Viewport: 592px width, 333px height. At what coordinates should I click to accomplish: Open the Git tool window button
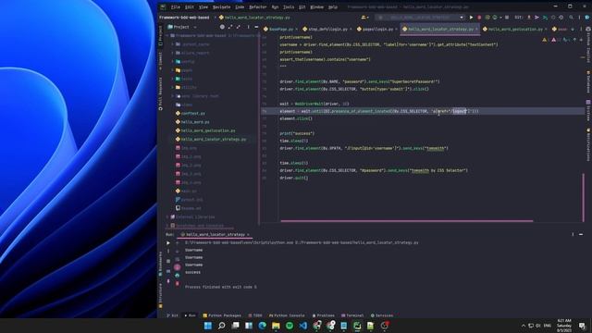point(172,315)
